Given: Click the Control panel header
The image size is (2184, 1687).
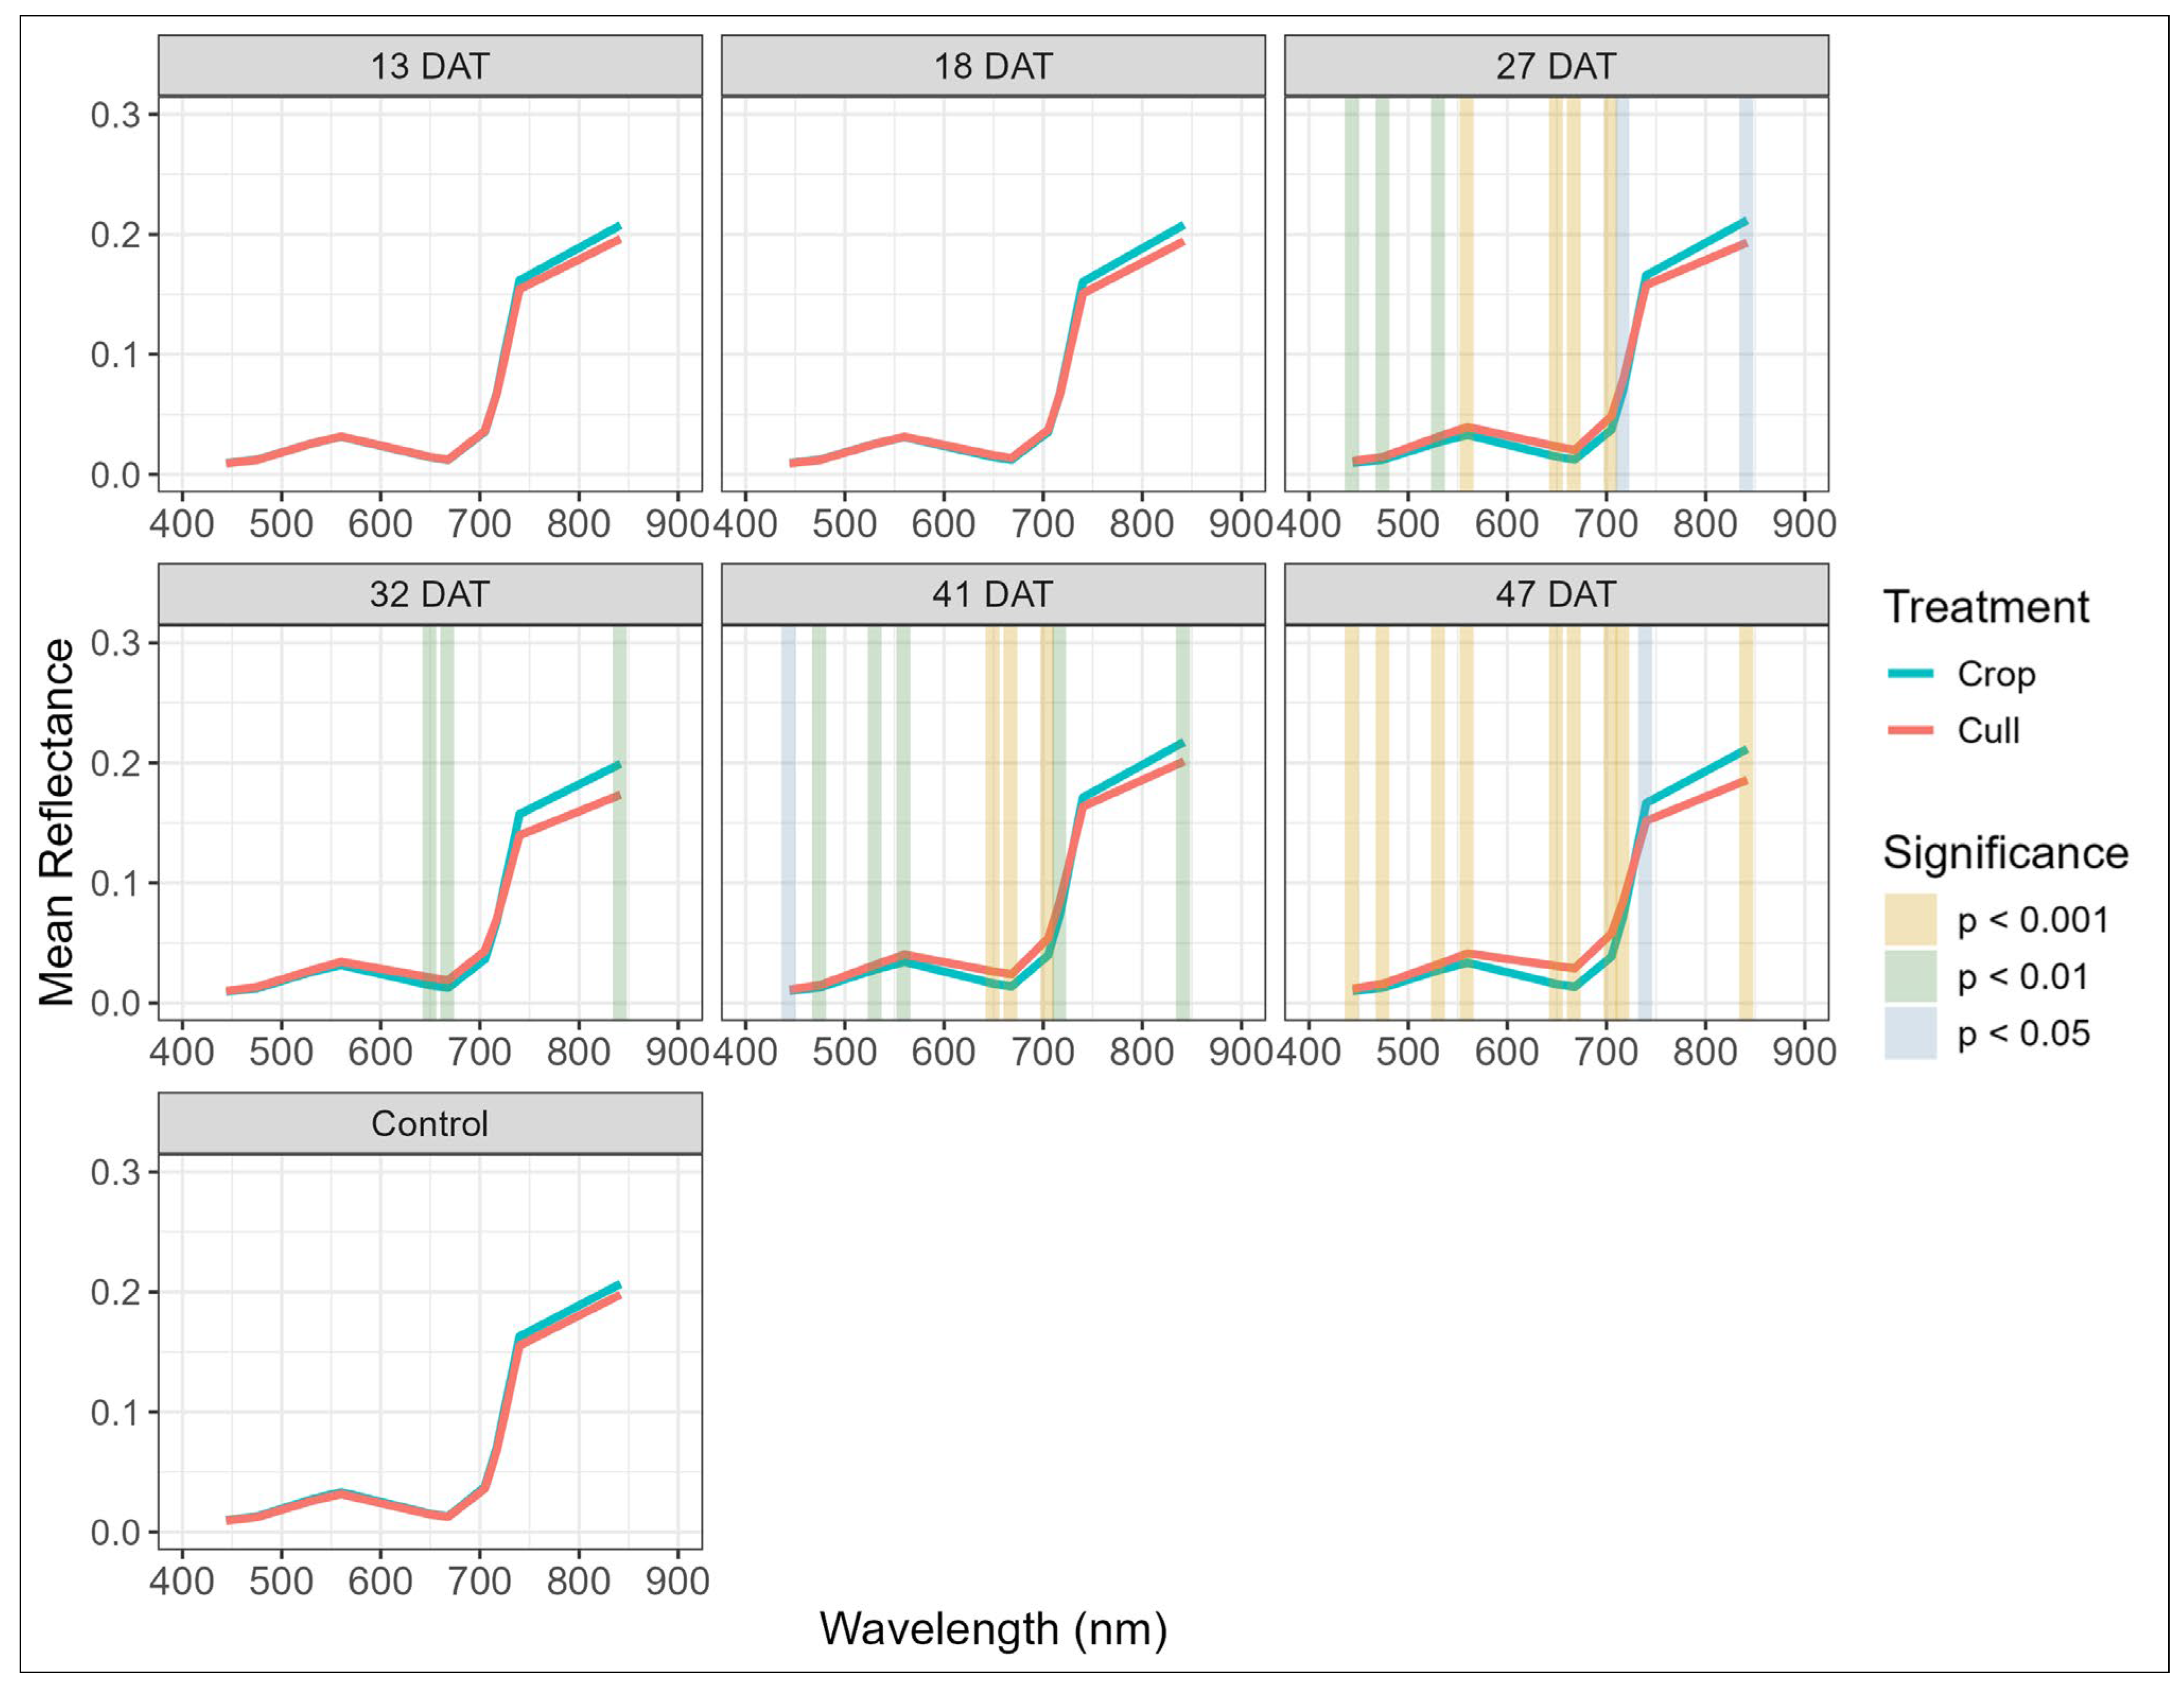Looking at the screenshot, I should [430, 1123].
